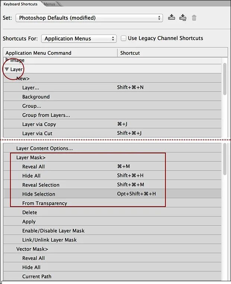The height and width of the screenshot is (284, 231).
Task: Click the upper list scrollbar thumb
Action: pyautogui.click(x=225, y=79)
